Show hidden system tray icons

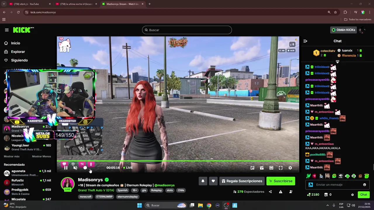[x=328, y=205]
